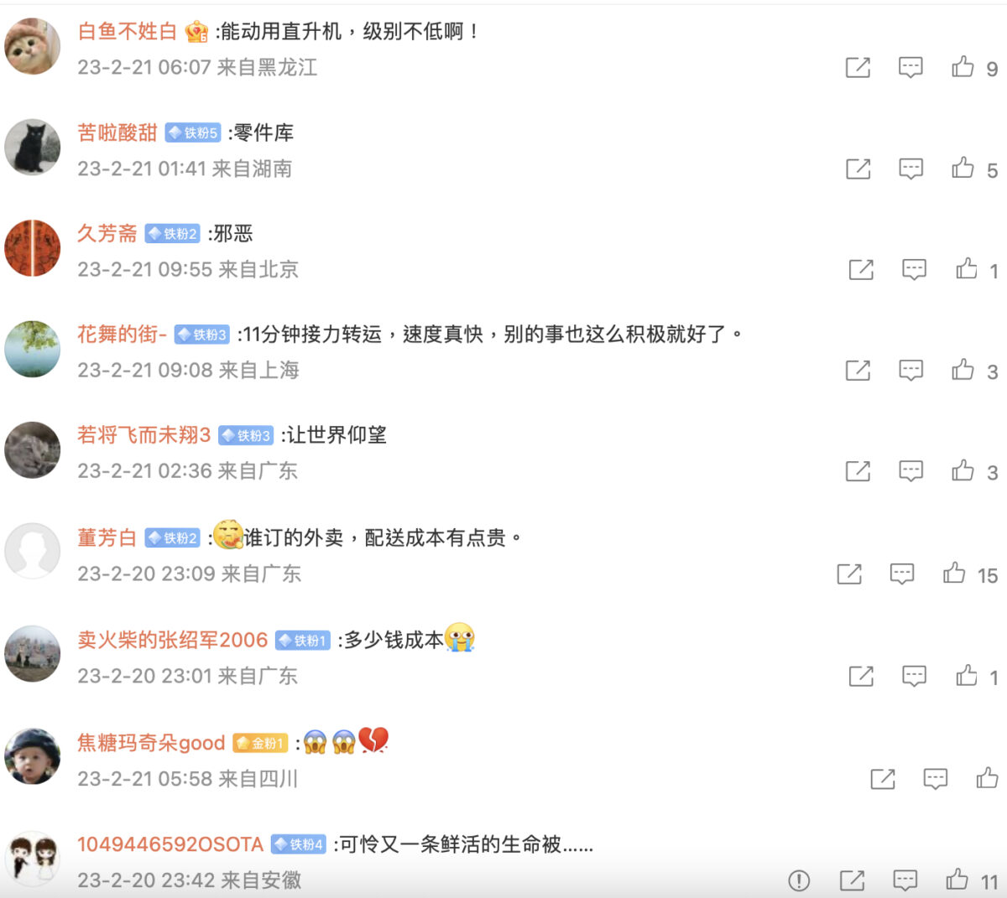Viewport: 1007px width, 898px height.
Task: Open 花舞的街- username link
Action: (x=123, y=335)
